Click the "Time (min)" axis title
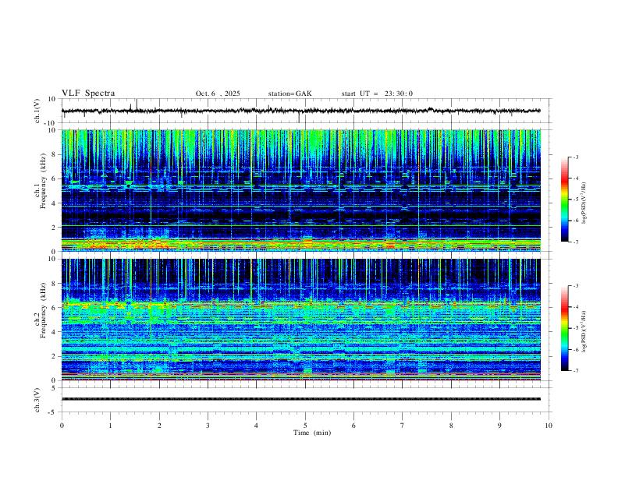Image resolution: width=618 pixels, height=477 pixels. point(312,433)
